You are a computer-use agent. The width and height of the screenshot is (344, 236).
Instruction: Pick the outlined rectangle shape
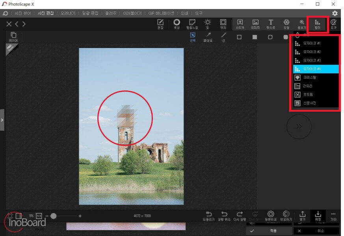tap(239, 37)
